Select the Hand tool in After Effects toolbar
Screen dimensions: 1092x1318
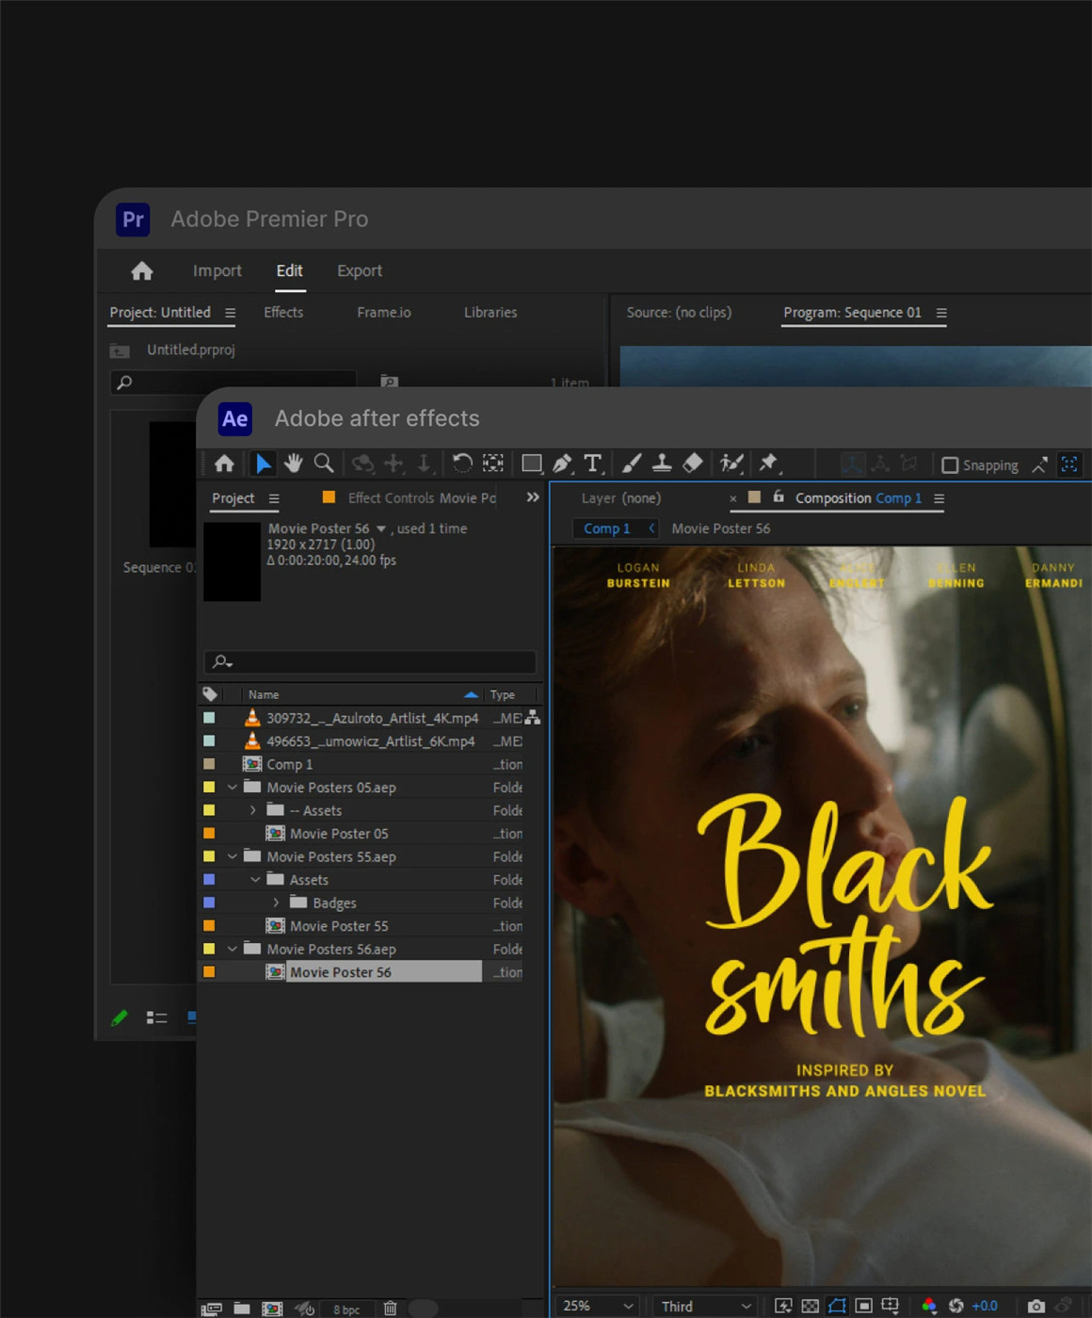coord(294,464)
